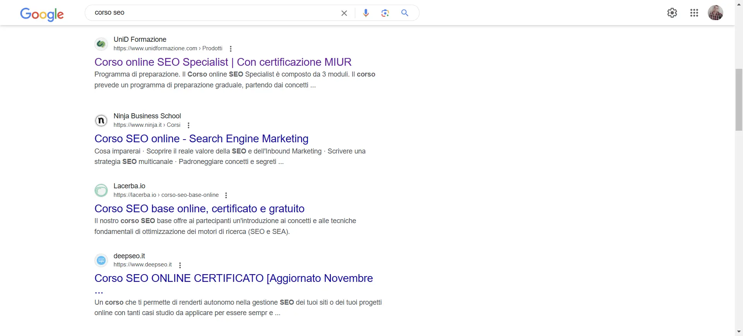This screenshot has height=336, width=743.
Task: Click the ninja.it Corsi URL
Action: 147,125
